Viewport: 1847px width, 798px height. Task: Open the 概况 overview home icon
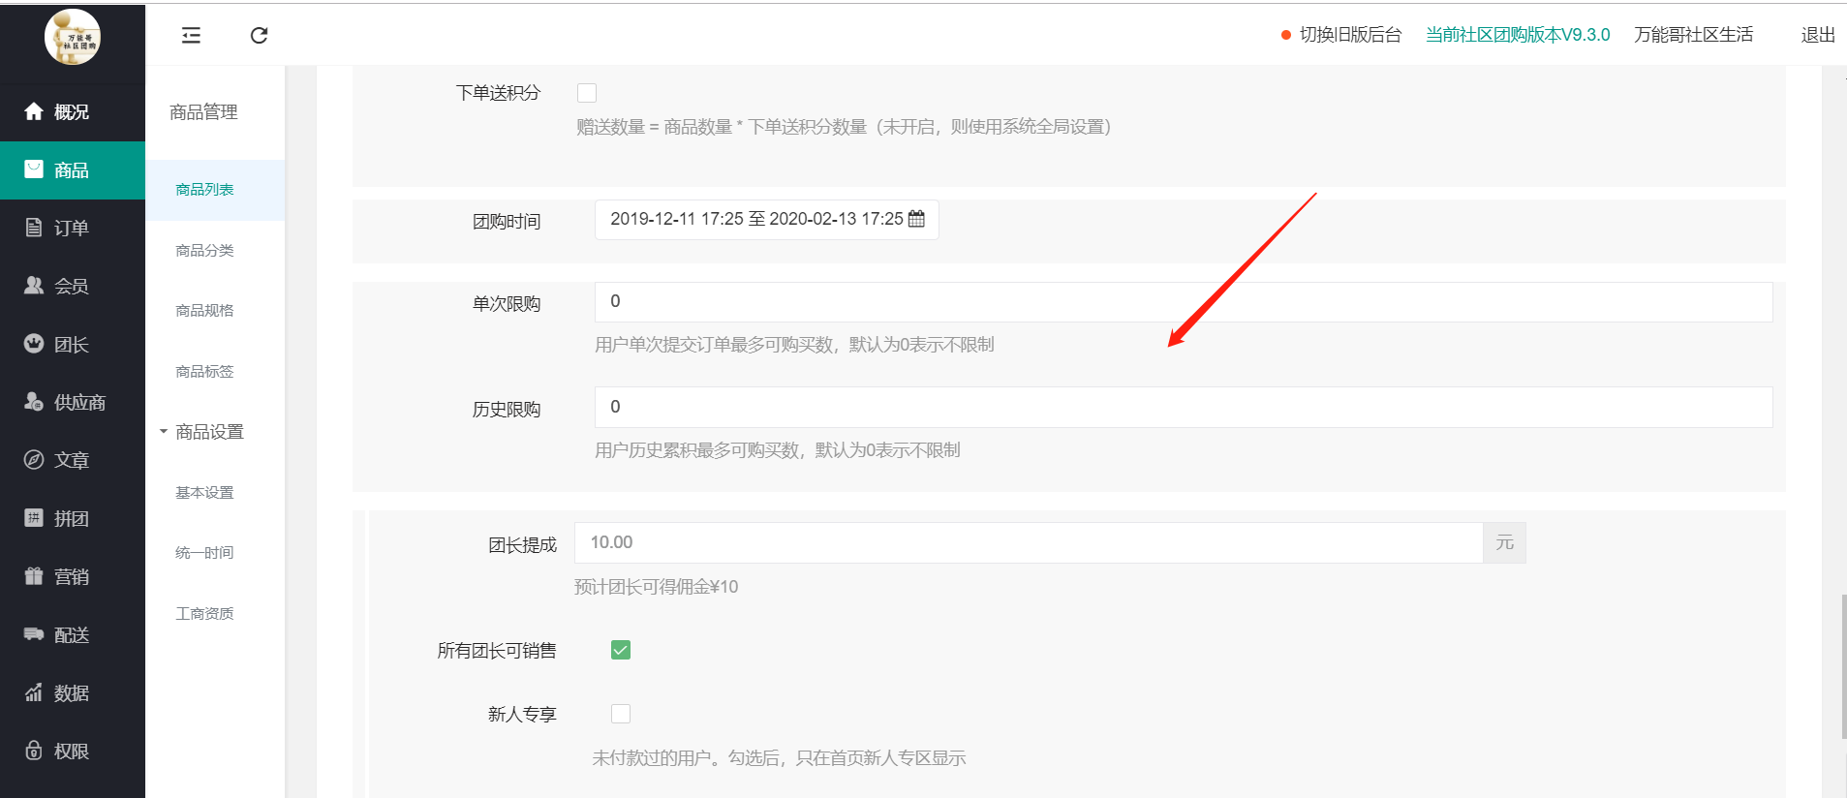[34, 111]
